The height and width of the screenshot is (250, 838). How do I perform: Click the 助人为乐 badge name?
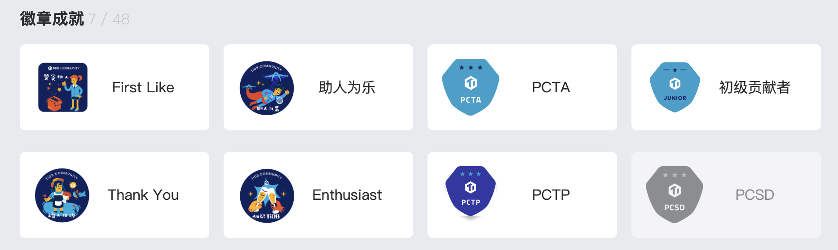click(x=347, y=87)
